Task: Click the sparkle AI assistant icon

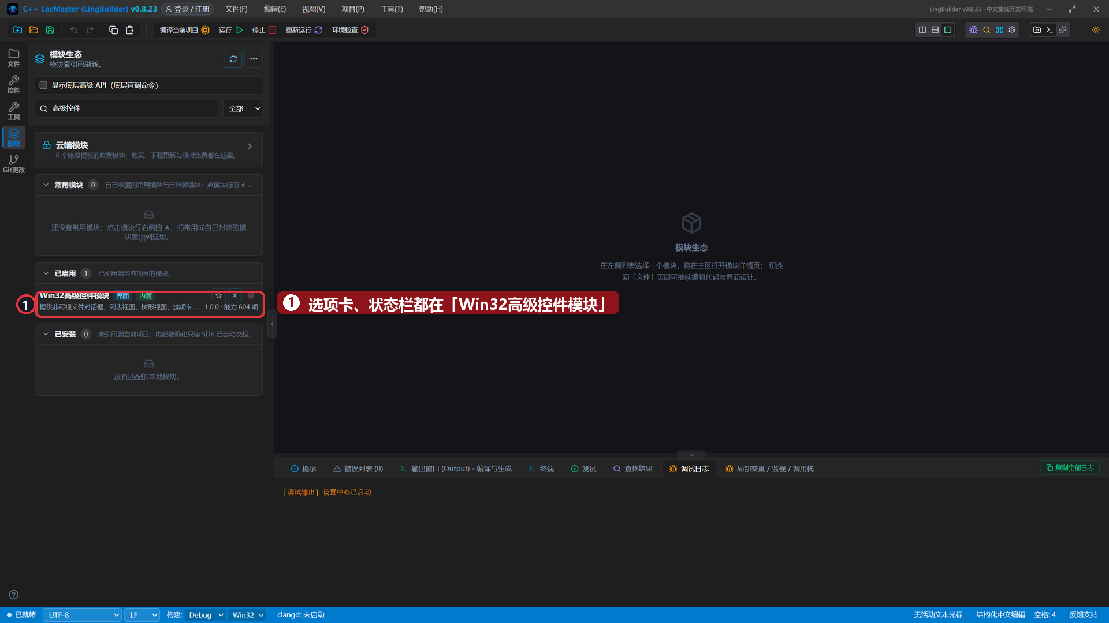Action: tap(1062, 30)
